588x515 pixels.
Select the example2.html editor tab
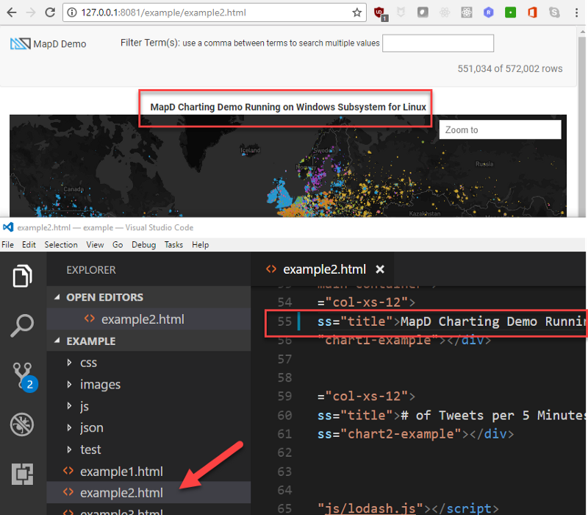pos(323,269)
